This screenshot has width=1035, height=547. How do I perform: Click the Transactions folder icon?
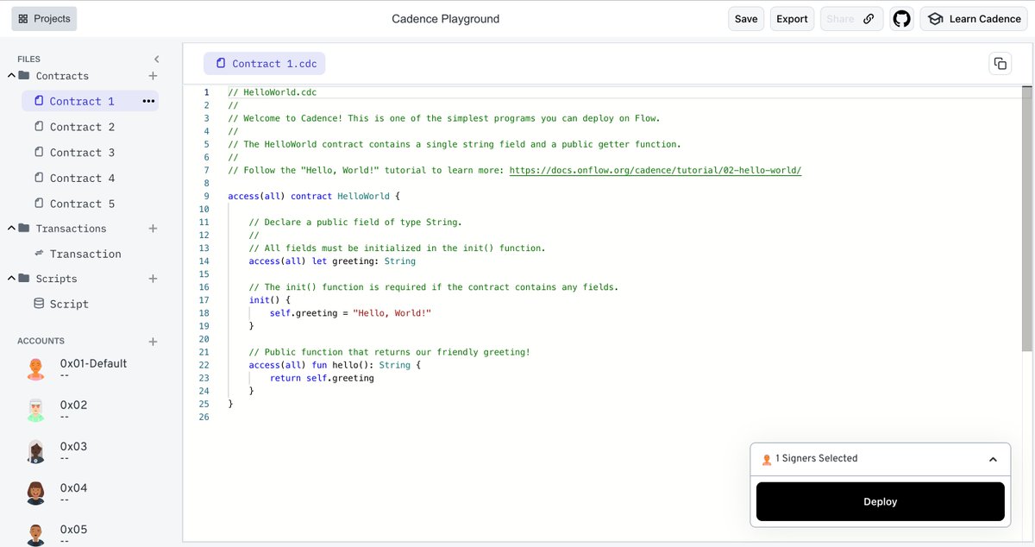tap(24, 229)
